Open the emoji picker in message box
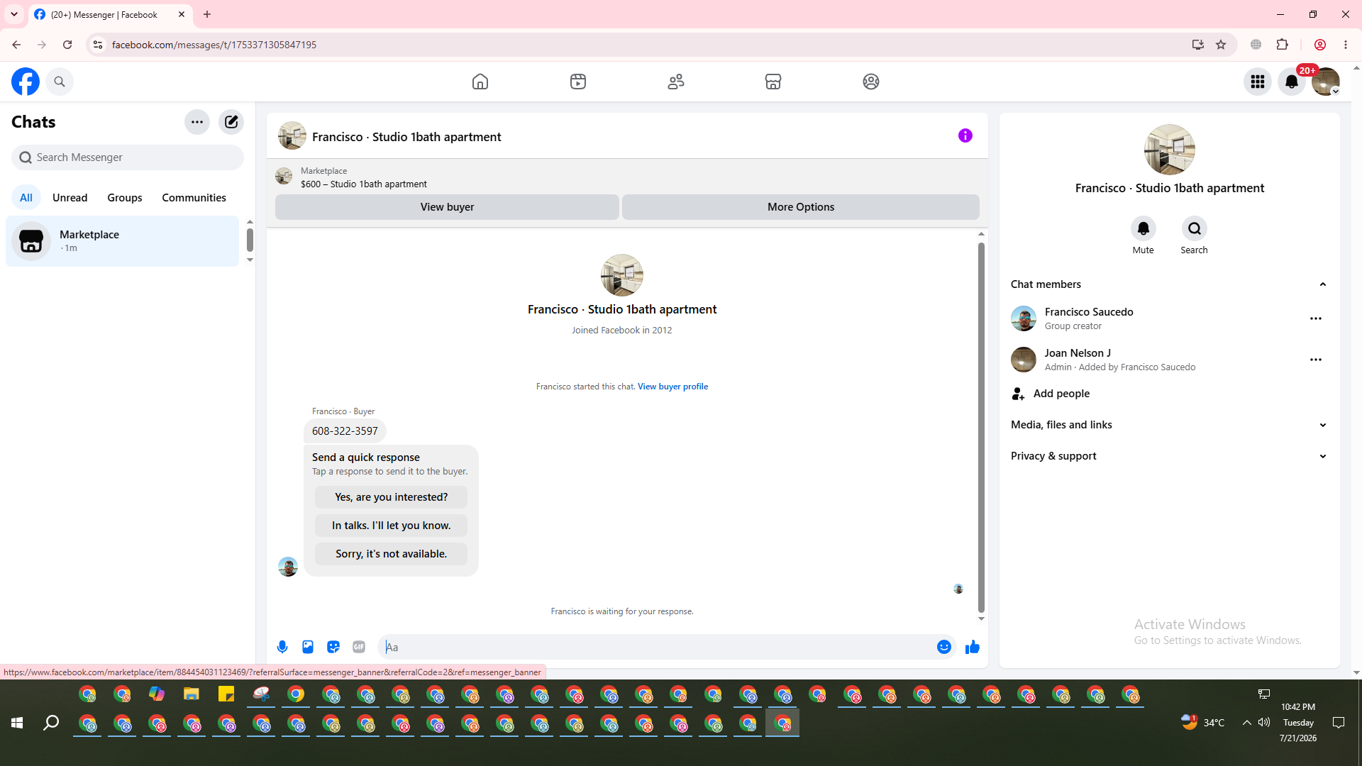 click(944, 647)
